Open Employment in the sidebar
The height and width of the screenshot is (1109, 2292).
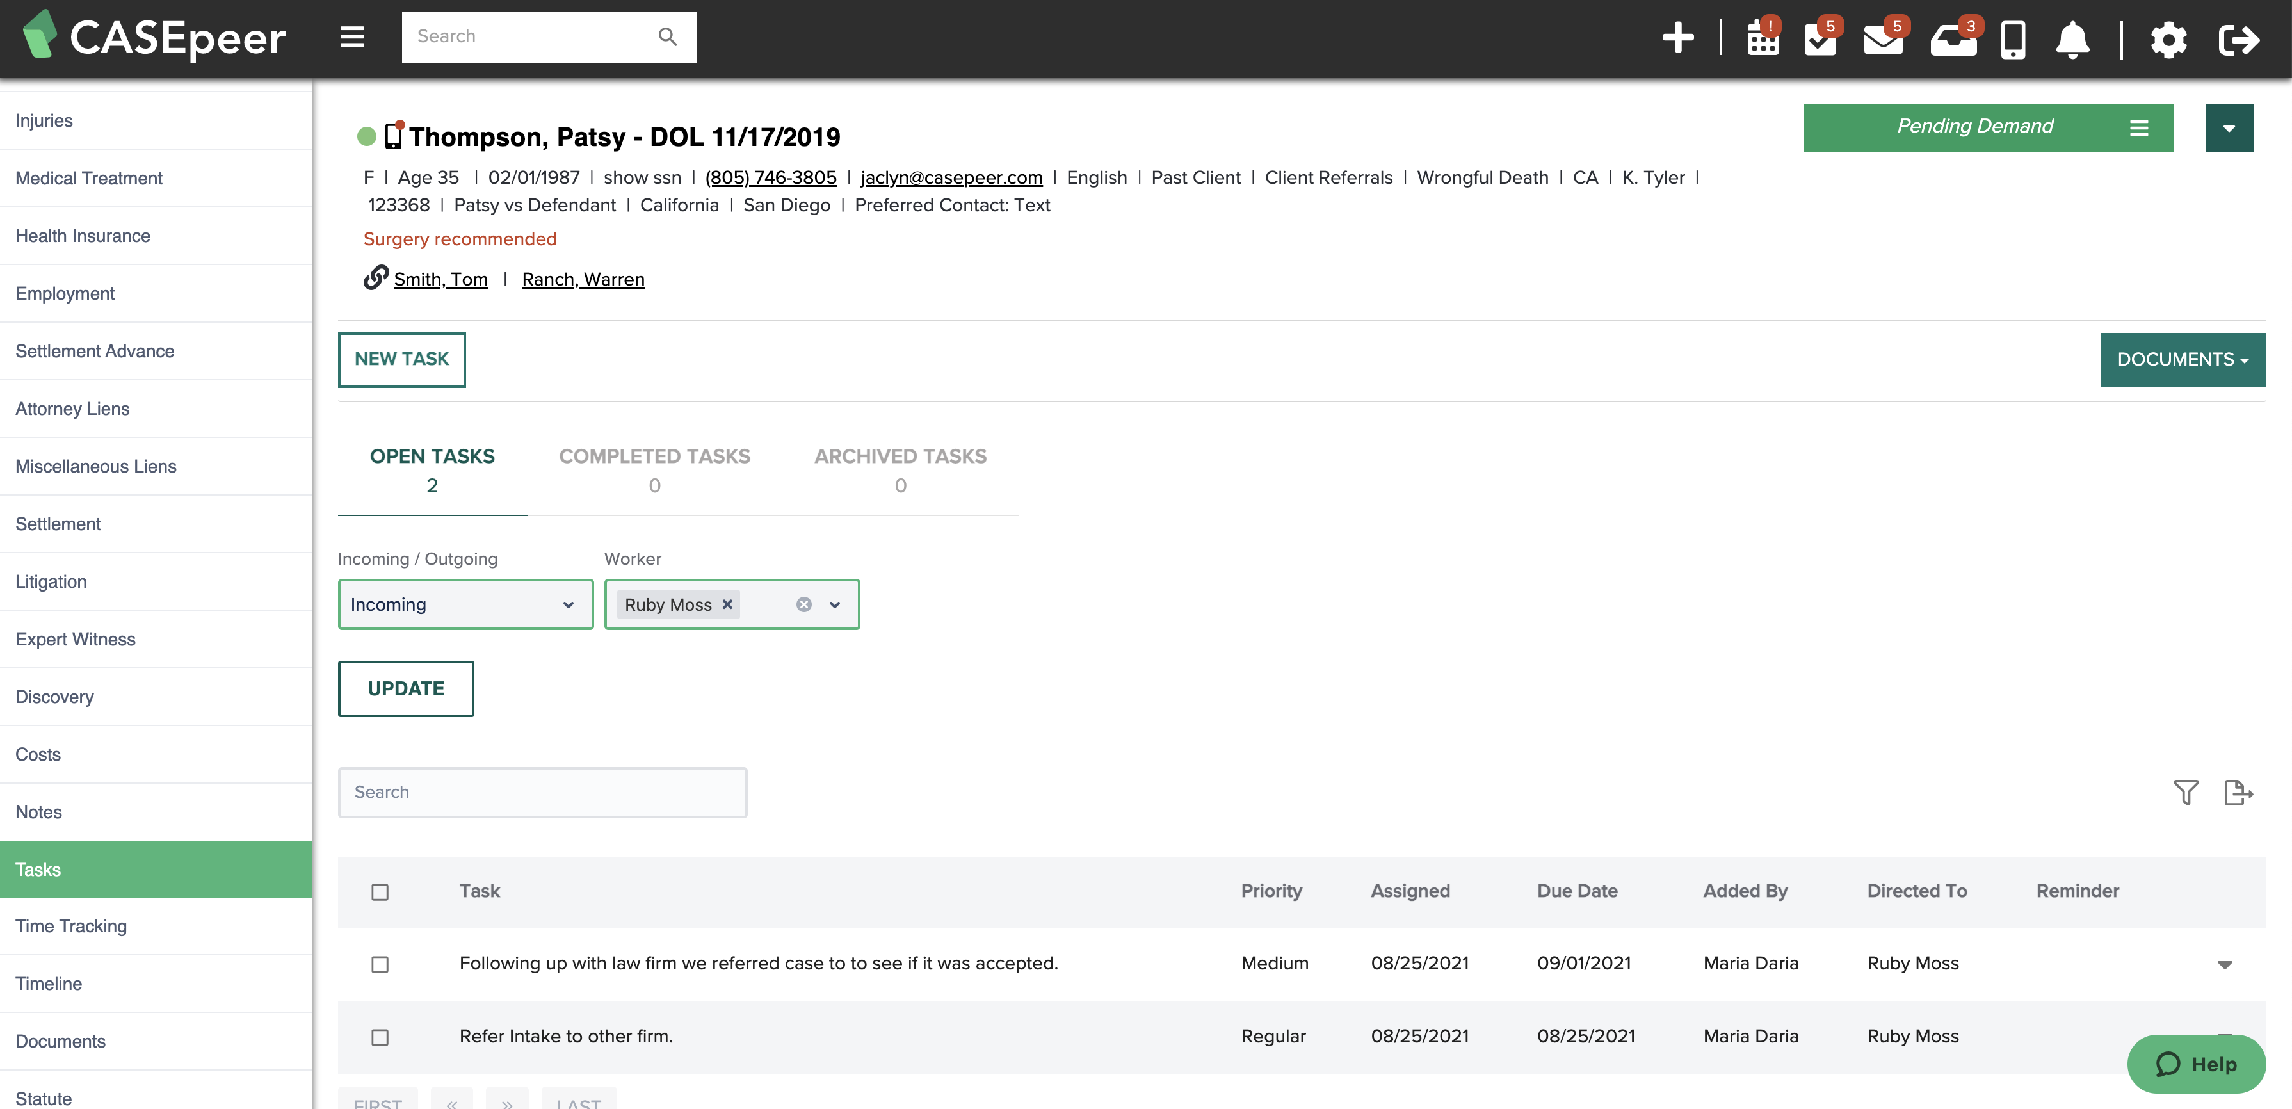(x=156, y=294)
